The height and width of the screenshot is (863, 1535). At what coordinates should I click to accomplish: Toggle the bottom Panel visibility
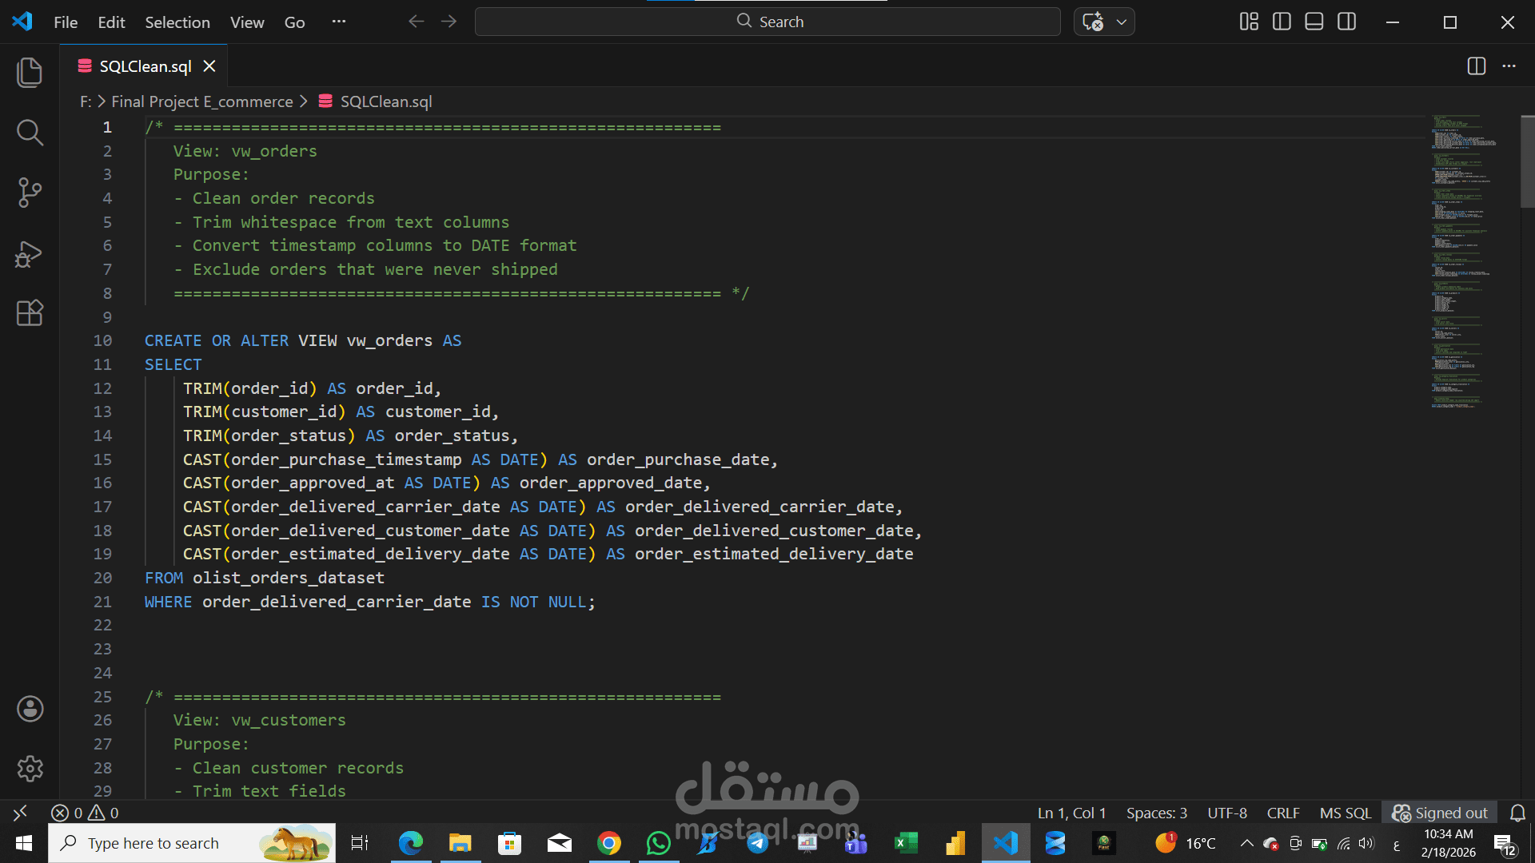[x=1314, y=22]
